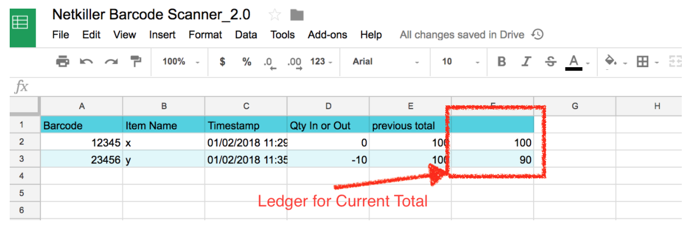Select column E header
This screenshot has height=230, width=699.
[x=410, y=106]
